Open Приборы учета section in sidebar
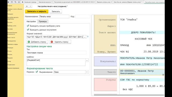Image resolution: width=172 pixels, height=97 pixels. (12, 26)
